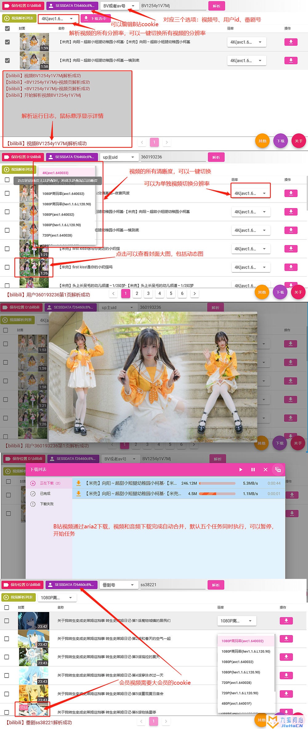The height and width of the screenshot is (729, 308).
Task: Go to page 4 in undimmed 360193236 window
Action: (x=160, y=294)
